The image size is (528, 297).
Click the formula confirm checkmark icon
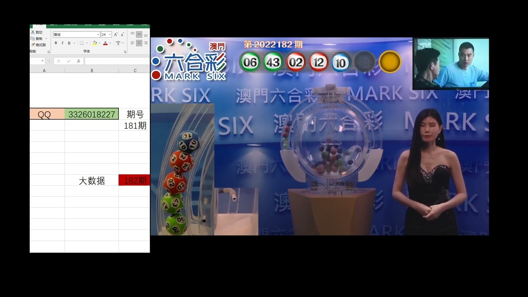[x=69, y=61]
